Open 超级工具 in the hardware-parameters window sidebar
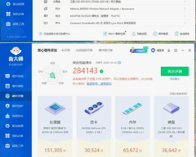This screenshot has height=157, width=196. tap(15, 24)
